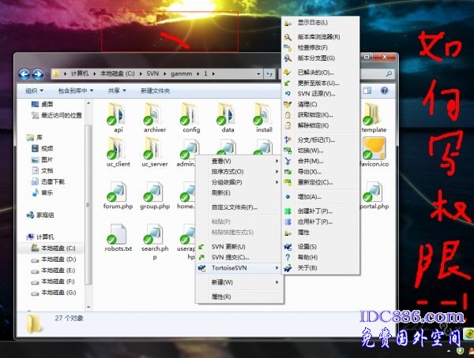The height and width of the screenshot is (358, 474).
Task: Select 清理 in TortoiseSVN submenu
Action: point(308,104)
